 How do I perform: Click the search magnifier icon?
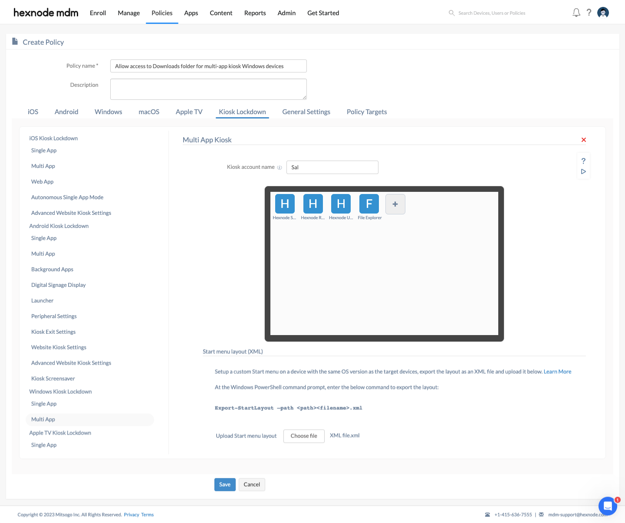click(x=451, y=13)
